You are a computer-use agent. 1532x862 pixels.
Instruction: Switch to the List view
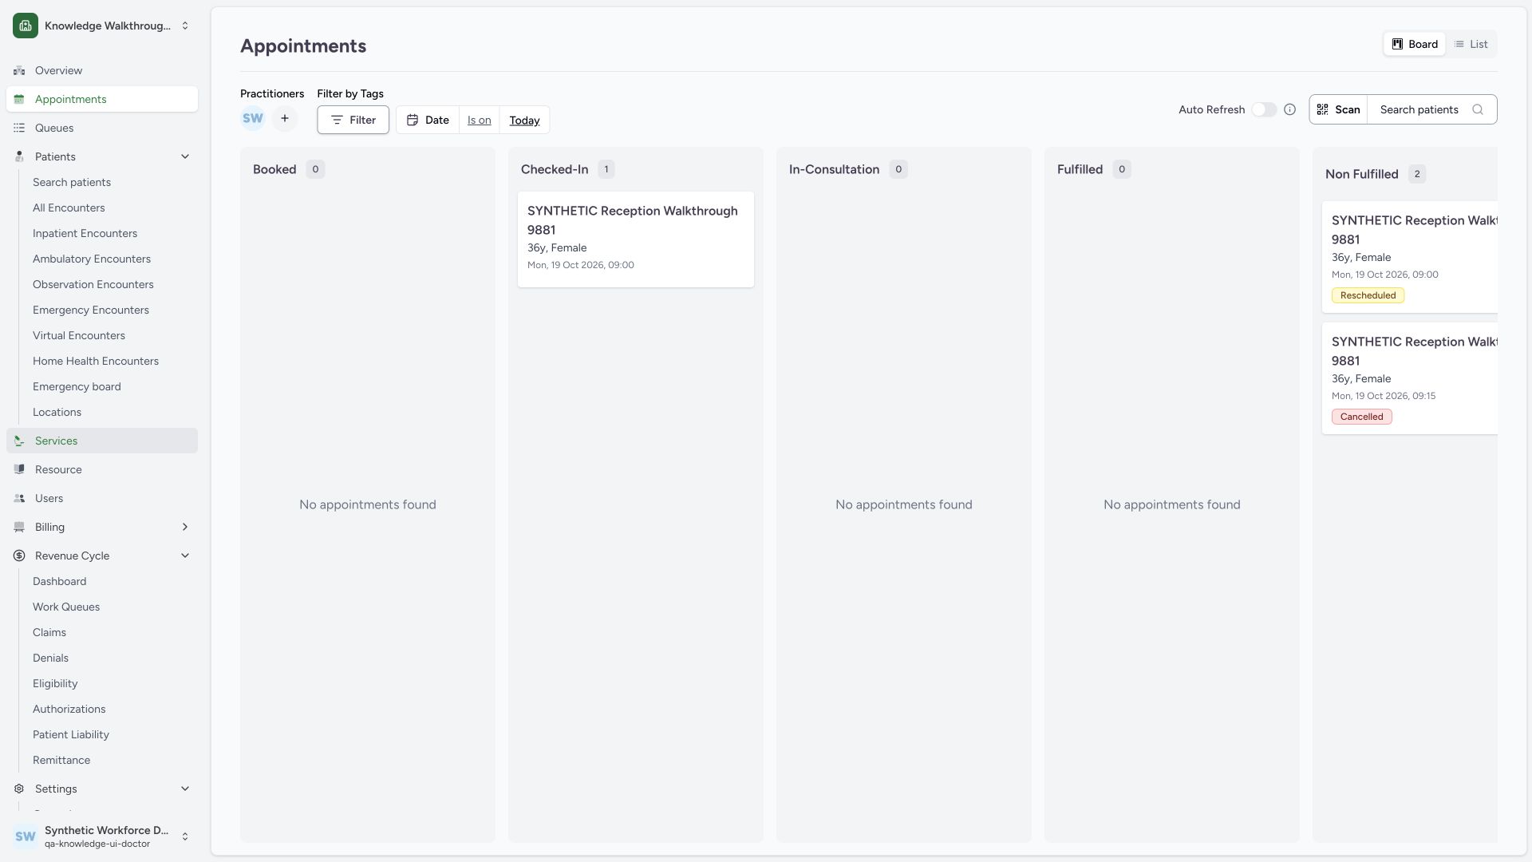coord(1471,44)
